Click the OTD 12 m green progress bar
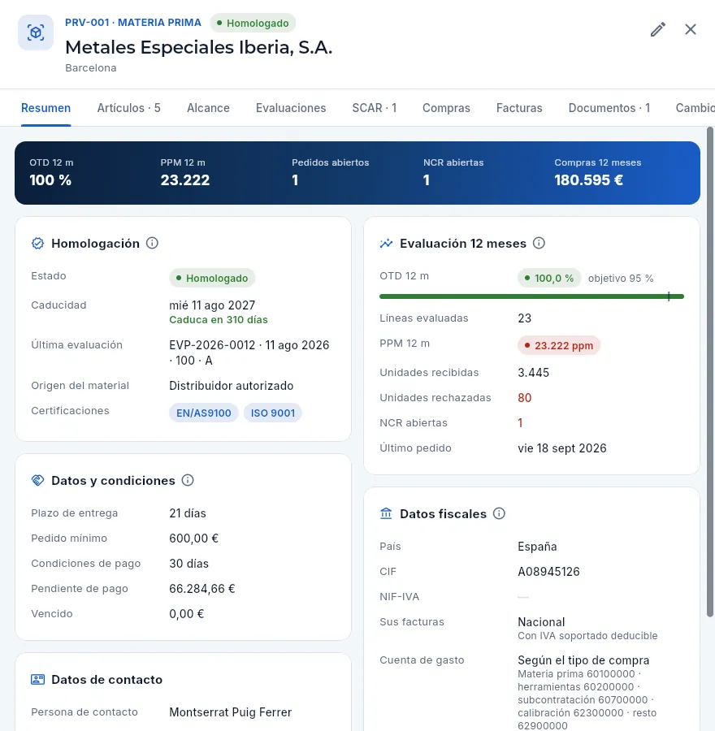The height and width of the screenshot is (731, 715). coord(531,296)
